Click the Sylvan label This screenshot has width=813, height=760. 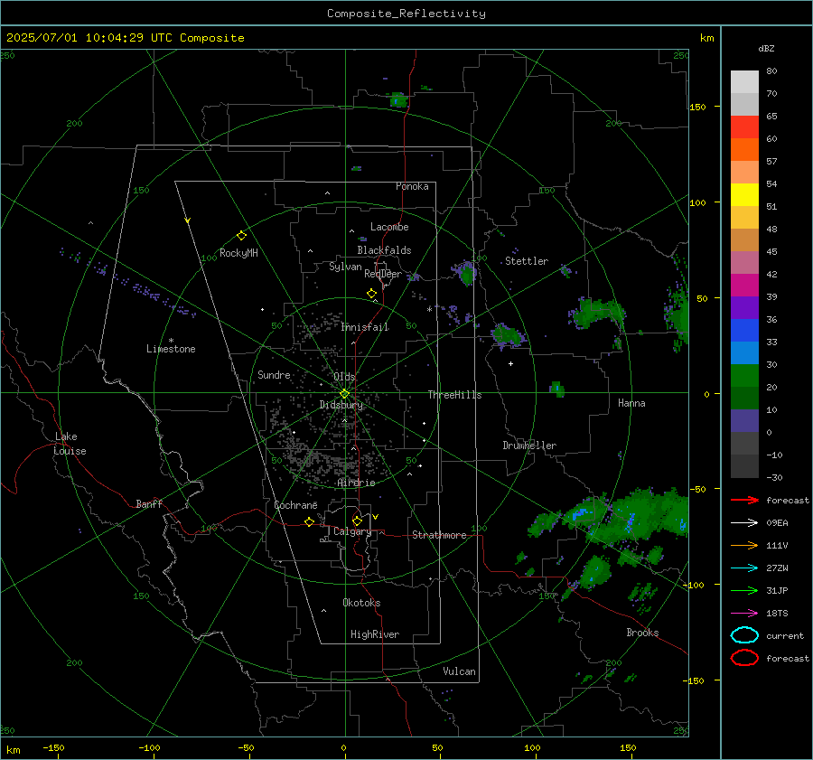tap(345, 267)
